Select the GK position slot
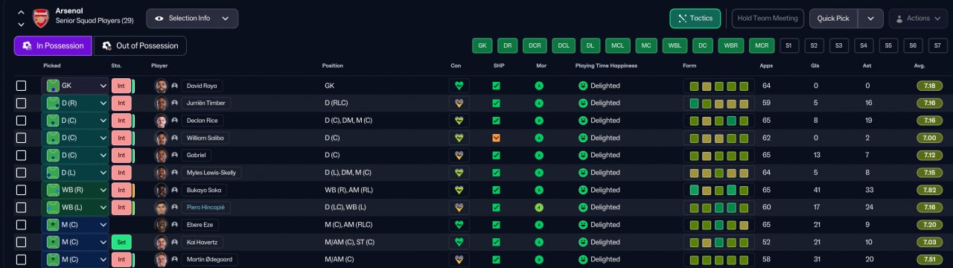The width and height of the screenshot is (953, 268). (x=482, y=45)
